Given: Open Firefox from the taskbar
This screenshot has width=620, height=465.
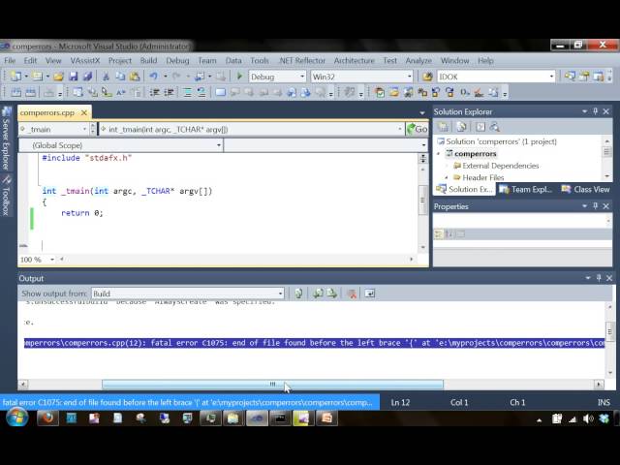Looking at the screenshot, I should (47, 418).
